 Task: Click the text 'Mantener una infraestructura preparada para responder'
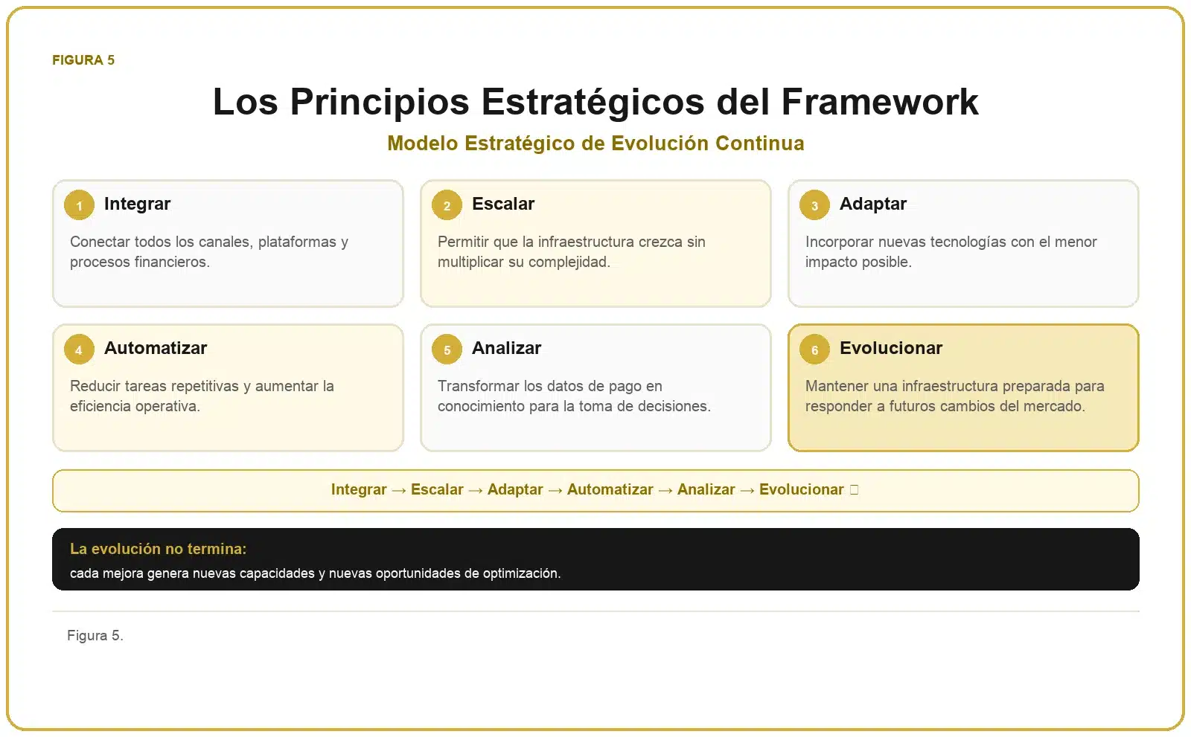point(955,396)
